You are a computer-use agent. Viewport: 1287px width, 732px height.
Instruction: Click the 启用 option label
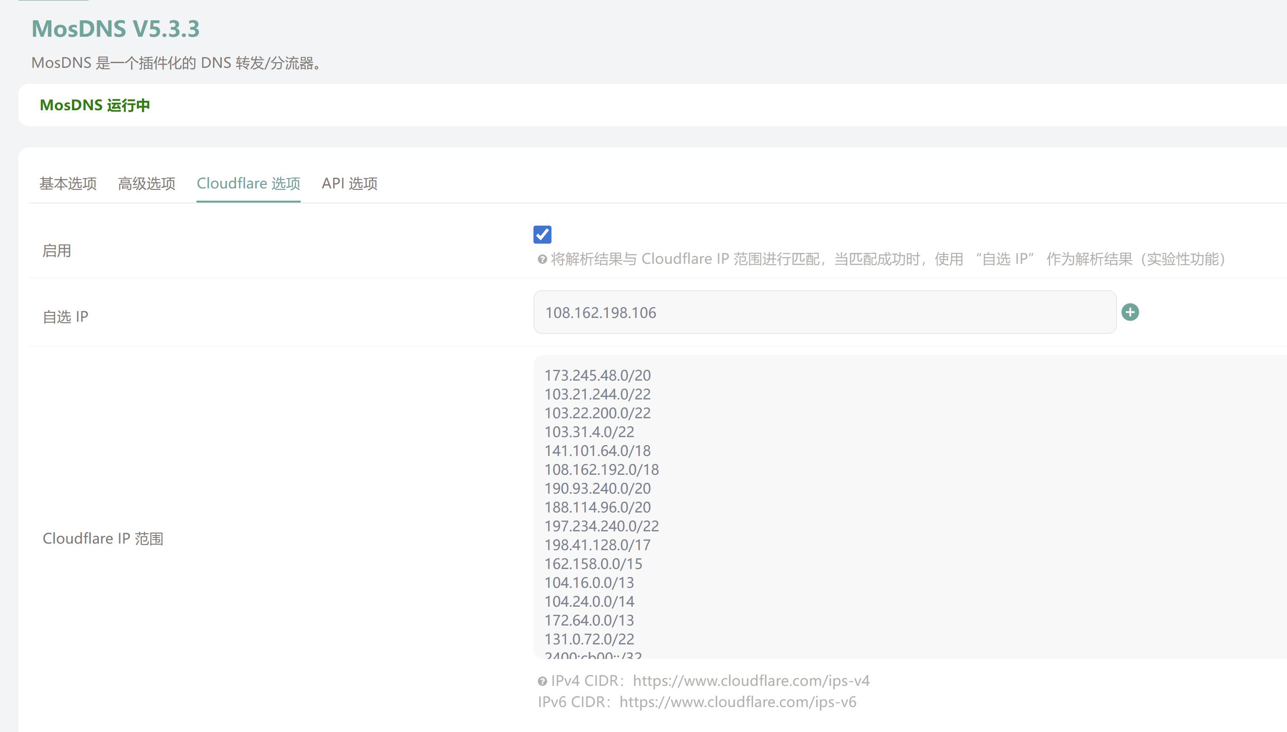pyautogui.click(x=57, y=251)
